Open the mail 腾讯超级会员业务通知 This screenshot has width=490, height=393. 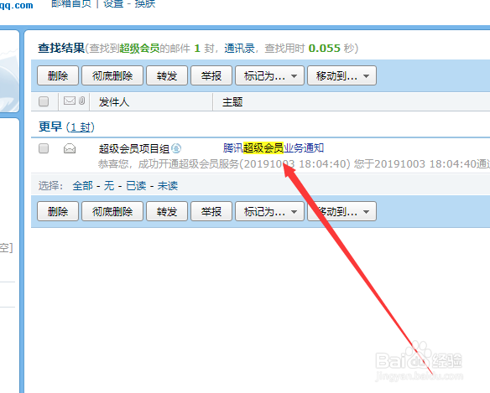coord(274,148)
